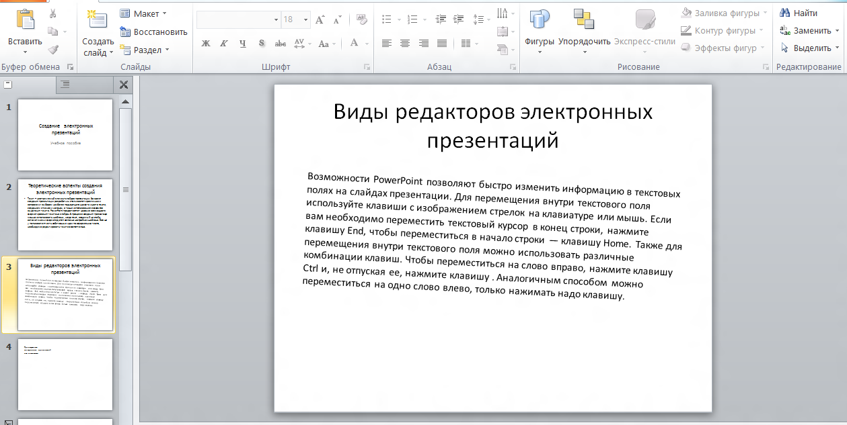Toggle text shadow (S)
This screenshot has width=847, height=425.
point(262,44)
